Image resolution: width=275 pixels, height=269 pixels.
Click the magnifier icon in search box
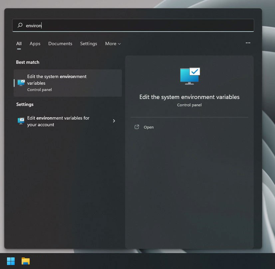coord(20,25)
